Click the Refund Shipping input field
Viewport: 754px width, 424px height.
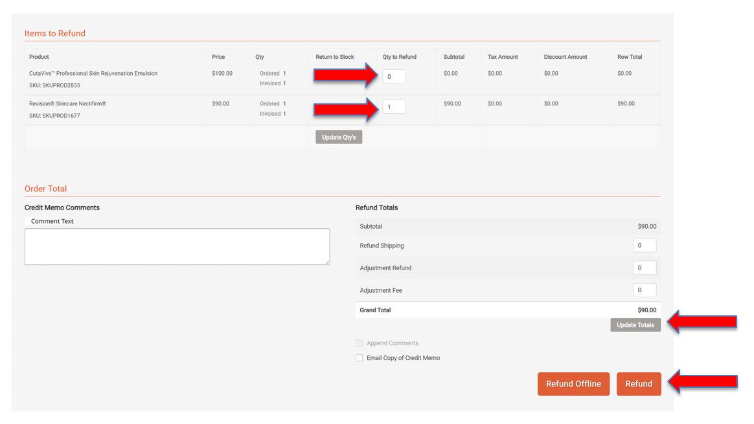pos(645,245)
